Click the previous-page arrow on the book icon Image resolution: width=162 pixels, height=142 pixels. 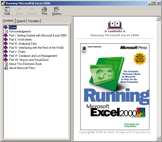pos(112,24)
